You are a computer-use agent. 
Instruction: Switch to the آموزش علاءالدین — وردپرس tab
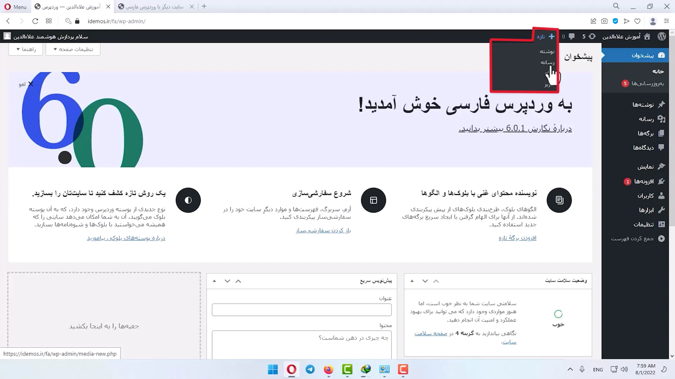(72, 7)
